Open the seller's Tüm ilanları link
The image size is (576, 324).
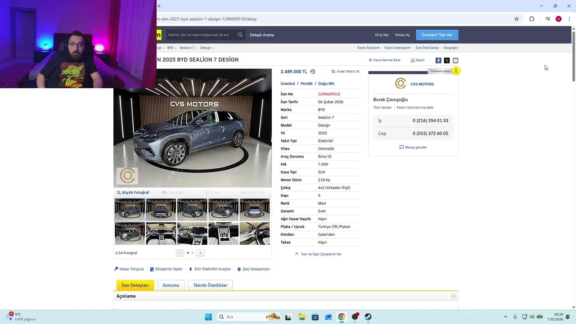coord(382,108)
